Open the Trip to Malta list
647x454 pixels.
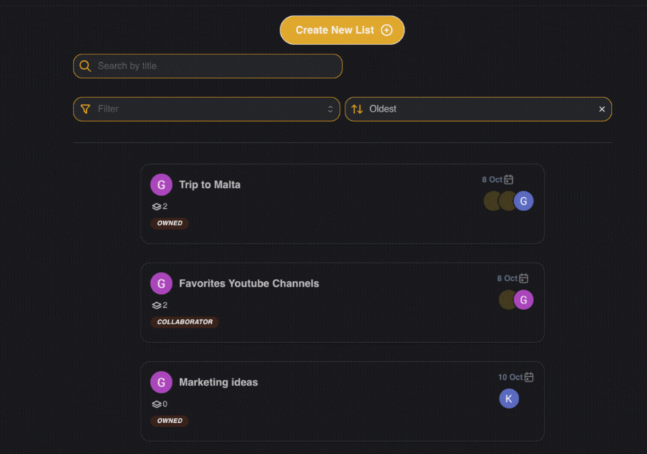342,204
